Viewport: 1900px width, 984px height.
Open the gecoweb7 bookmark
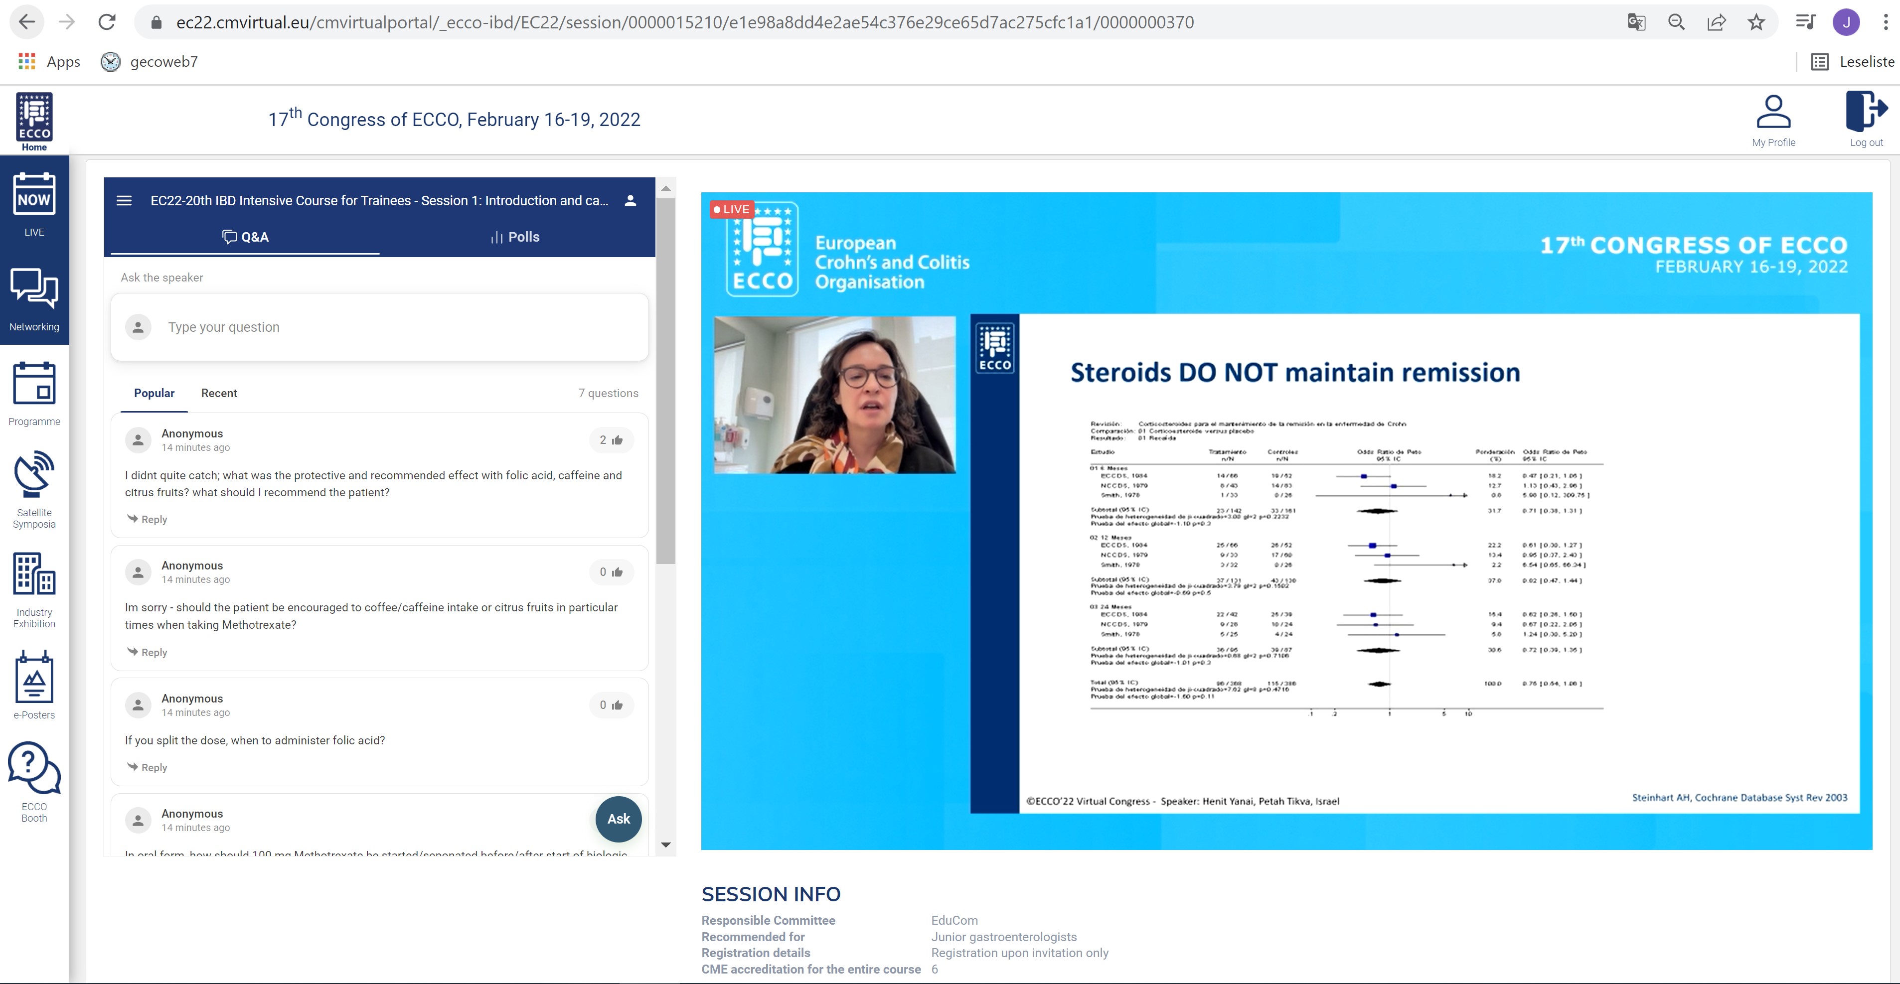tap(149, 62)
